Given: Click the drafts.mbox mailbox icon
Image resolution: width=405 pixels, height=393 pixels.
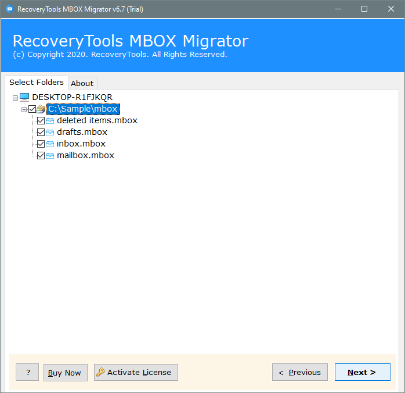Looking at the screenshot, I should click(50, 132).
